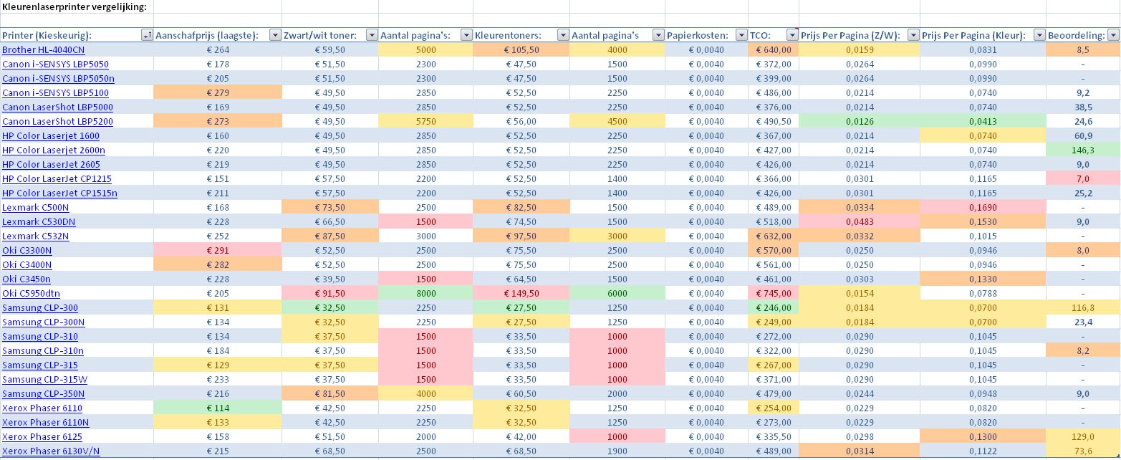Open the HP Color LaserJet CP1515n link
The image size is (1121, 460).
click(60, 193)
